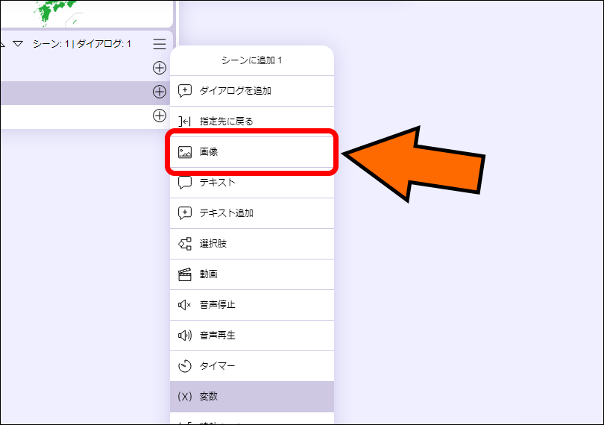Image resolution: width=604 pixels, height=425 pixels.
Task: Click the 画像 image icon in menu
Action: [x=185, y=152]
